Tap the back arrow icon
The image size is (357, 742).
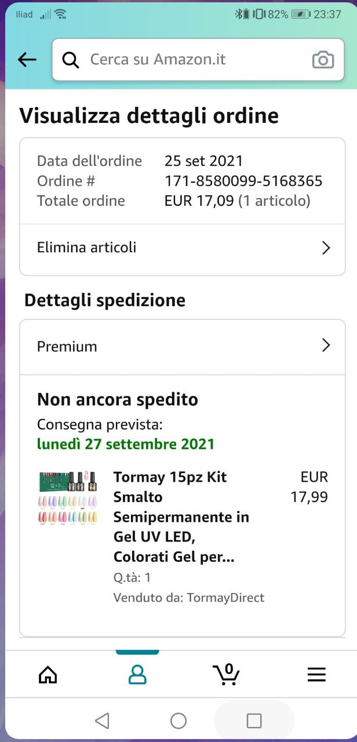click(27, 59)
